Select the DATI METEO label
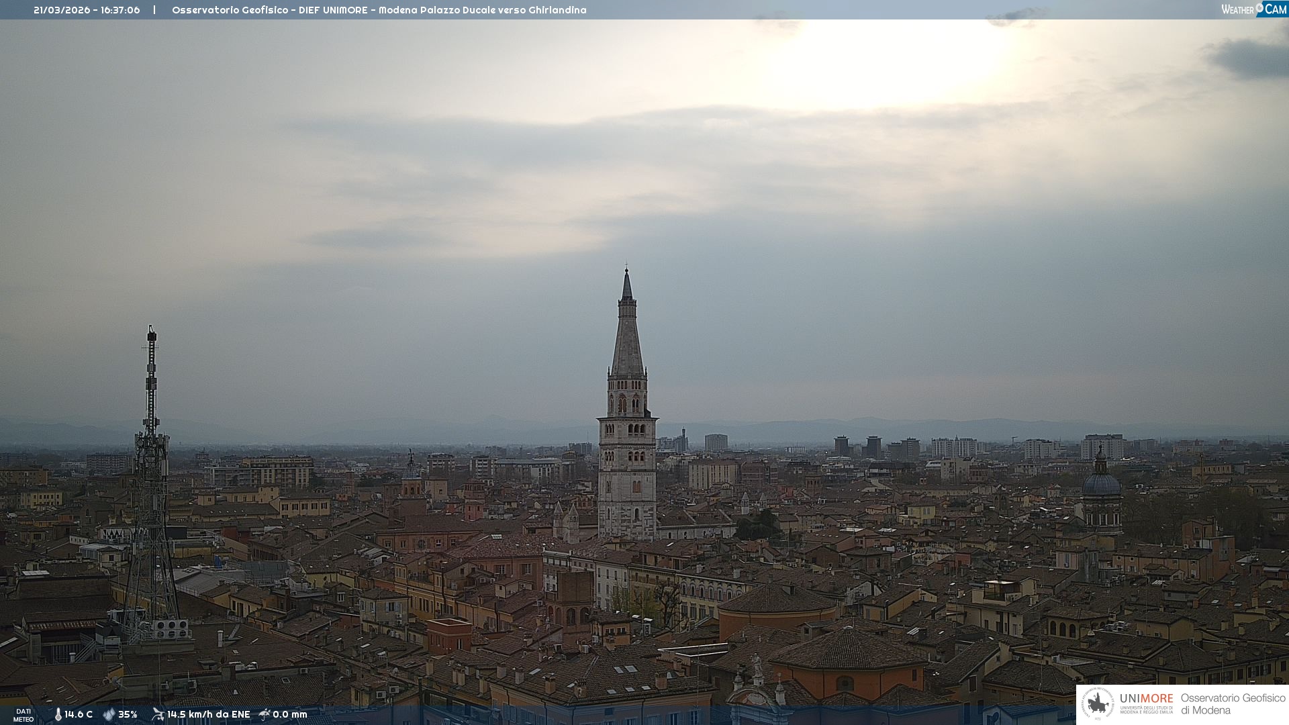This screenshot has height=725, width=1289. tap(23, 715)
